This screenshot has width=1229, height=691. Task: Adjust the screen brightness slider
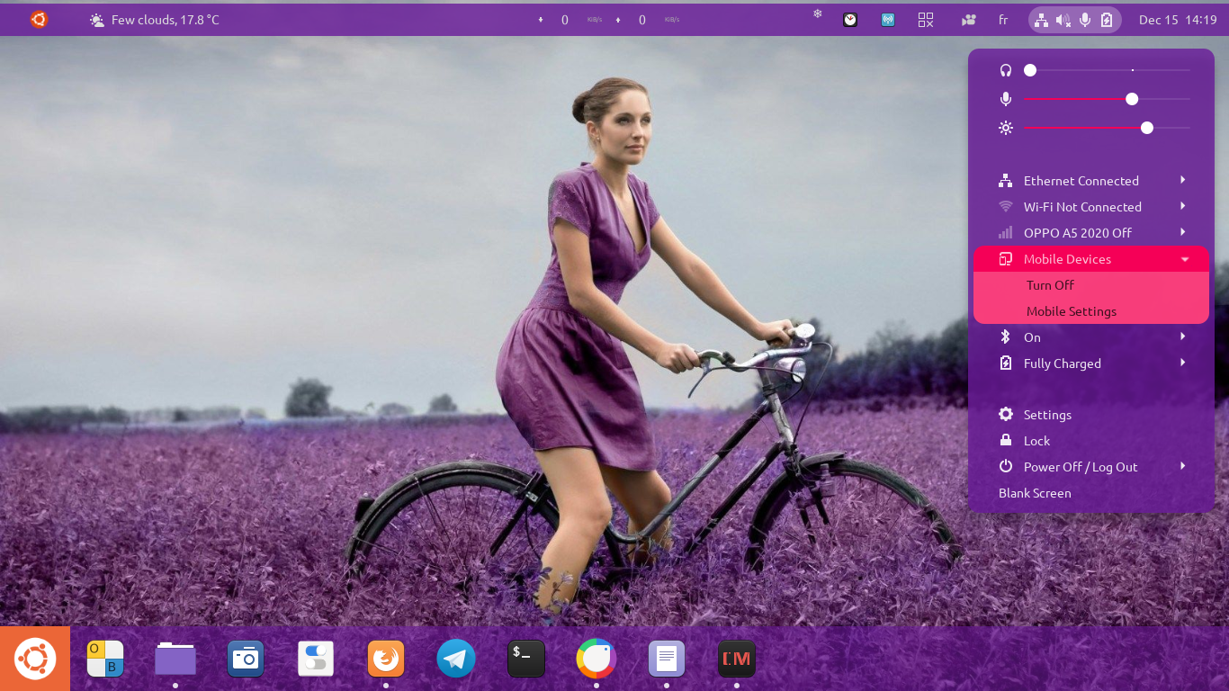pyautogui.click(x=1107, y=128)
